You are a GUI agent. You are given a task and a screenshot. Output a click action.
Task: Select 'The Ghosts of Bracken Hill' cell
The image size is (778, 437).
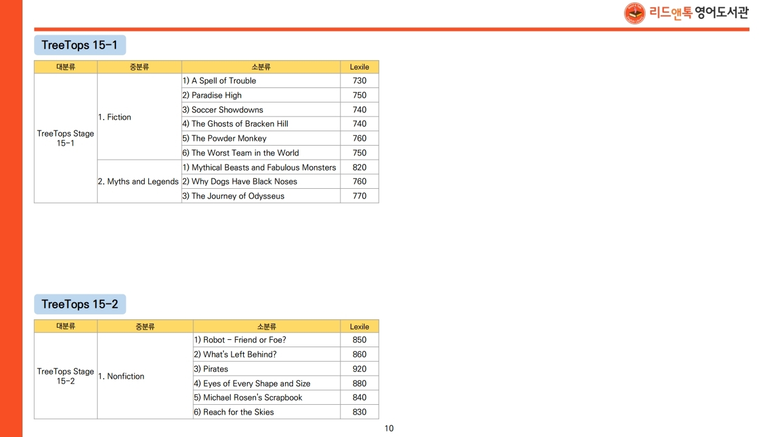239,124
